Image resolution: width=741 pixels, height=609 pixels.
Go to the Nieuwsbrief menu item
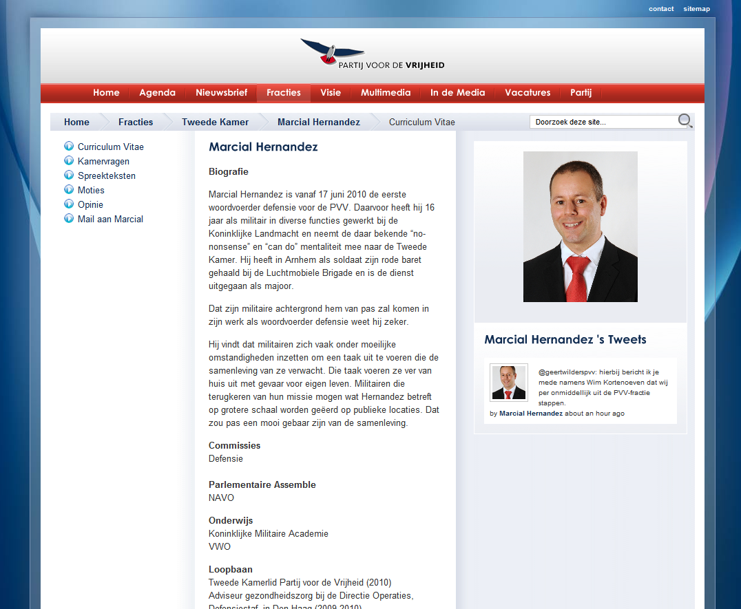pyautogui.click(x=222, y=92)
